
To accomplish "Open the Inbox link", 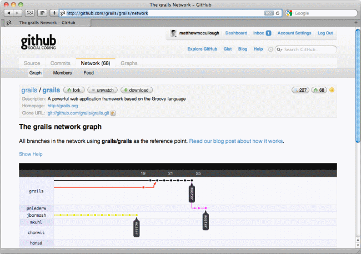I will 259,33.
